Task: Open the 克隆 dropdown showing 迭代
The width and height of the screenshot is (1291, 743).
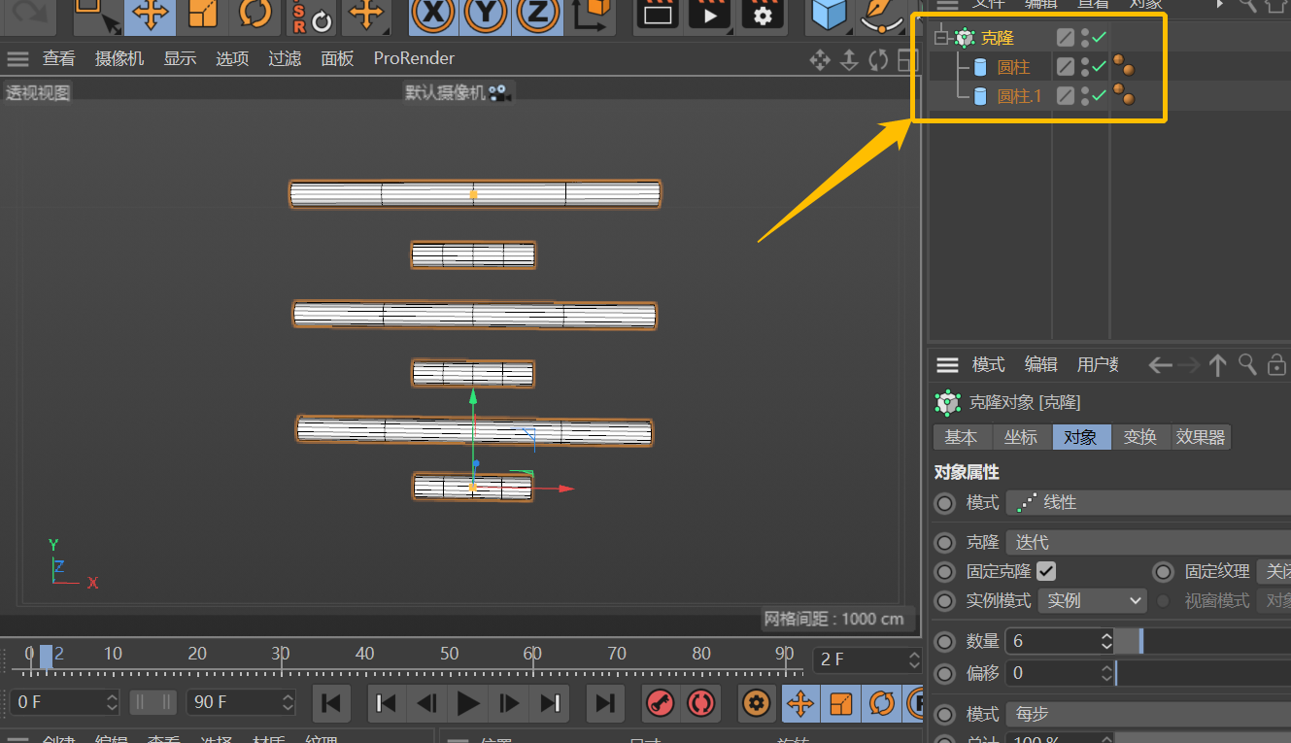Action: coord(1147,542)
